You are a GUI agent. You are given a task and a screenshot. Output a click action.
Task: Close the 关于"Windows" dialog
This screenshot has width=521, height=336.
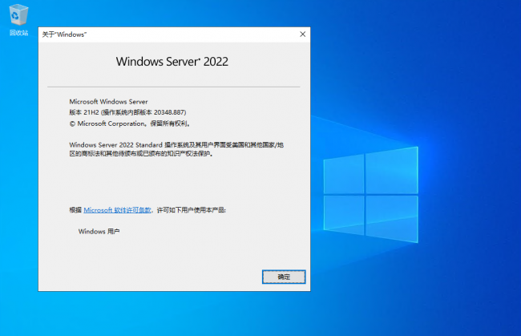(302, 34)
